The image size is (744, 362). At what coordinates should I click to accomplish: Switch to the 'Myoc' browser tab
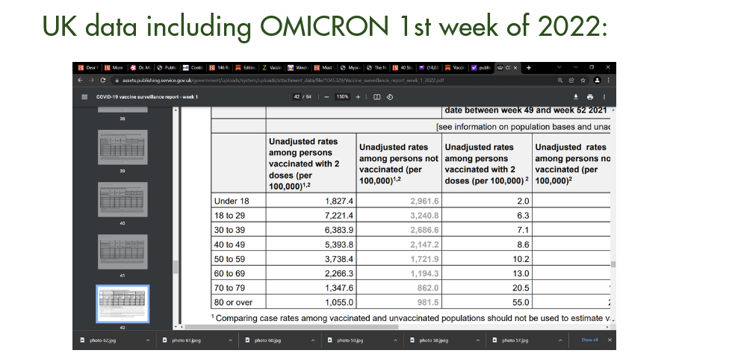[350, 68]
